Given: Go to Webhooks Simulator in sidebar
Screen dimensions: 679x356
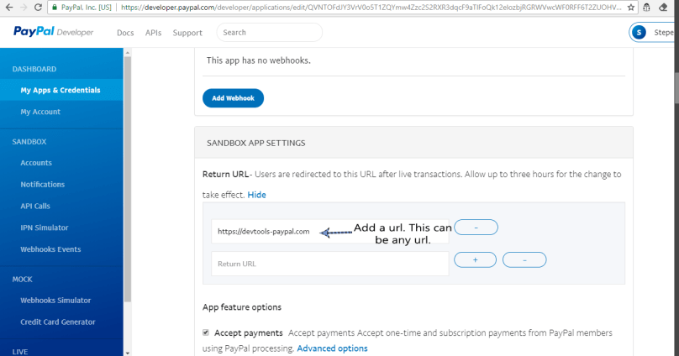Looking at the screenshot, I should coord(55,300).
